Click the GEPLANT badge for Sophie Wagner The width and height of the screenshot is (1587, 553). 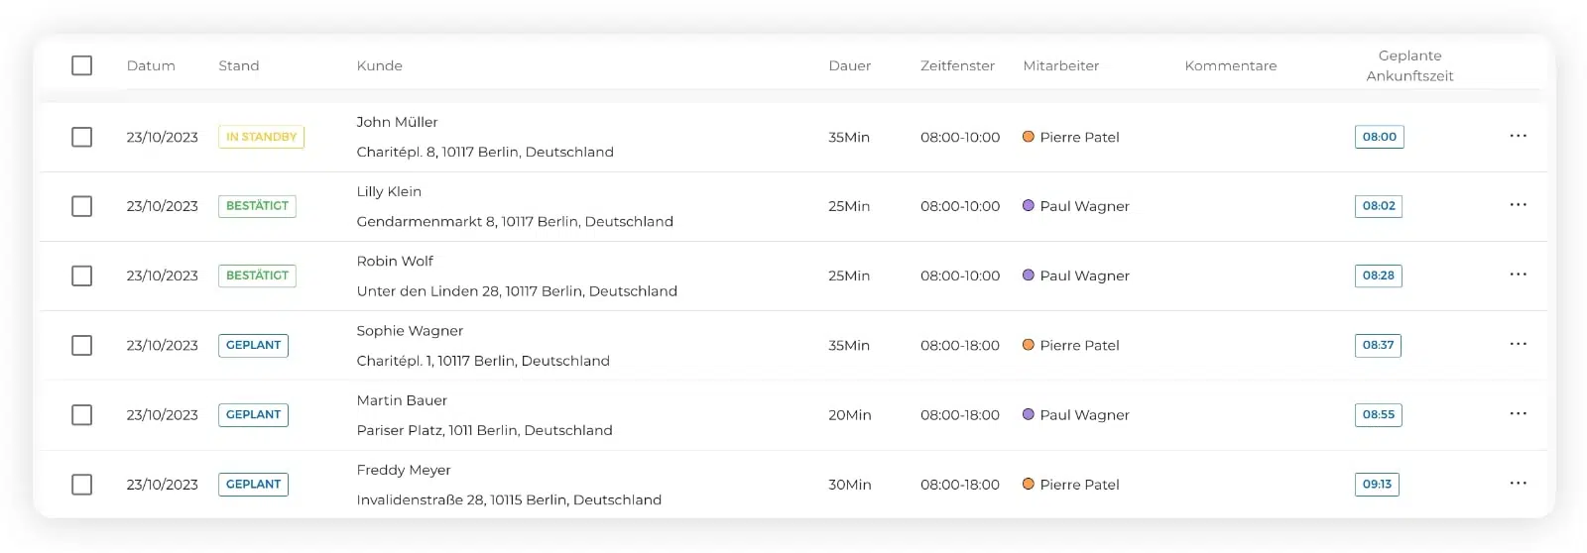[x=253, y=345]
